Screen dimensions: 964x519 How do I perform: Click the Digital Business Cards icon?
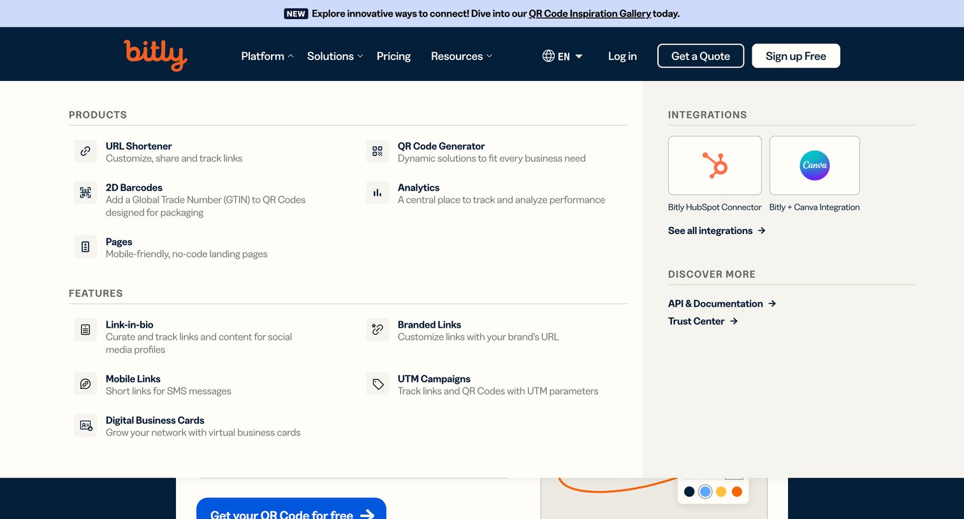coord(85,425)
